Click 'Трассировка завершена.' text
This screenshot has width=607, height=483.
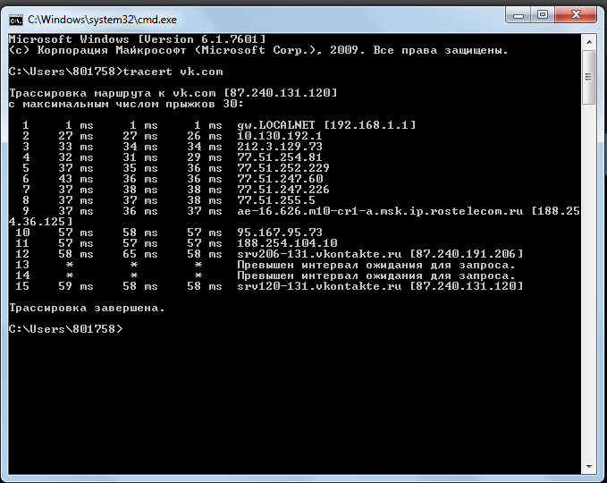click(x=87, y=308)
